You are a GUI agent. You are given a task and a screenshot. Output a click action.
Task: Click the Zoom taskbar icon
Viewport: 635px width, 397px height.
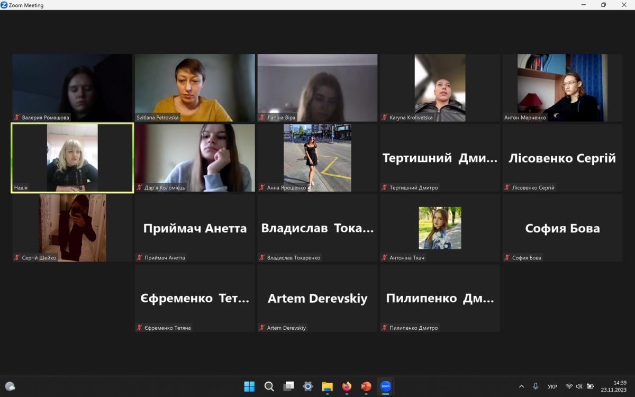pos(386,386)
